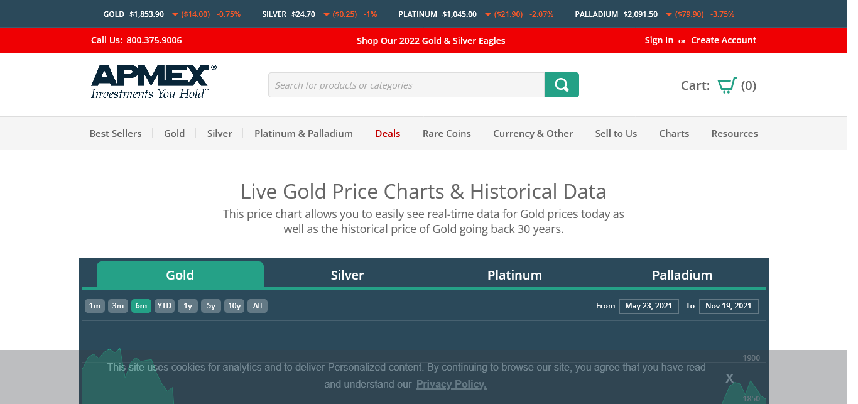Open the Deals menu item
858x404 pixels.
388,133
